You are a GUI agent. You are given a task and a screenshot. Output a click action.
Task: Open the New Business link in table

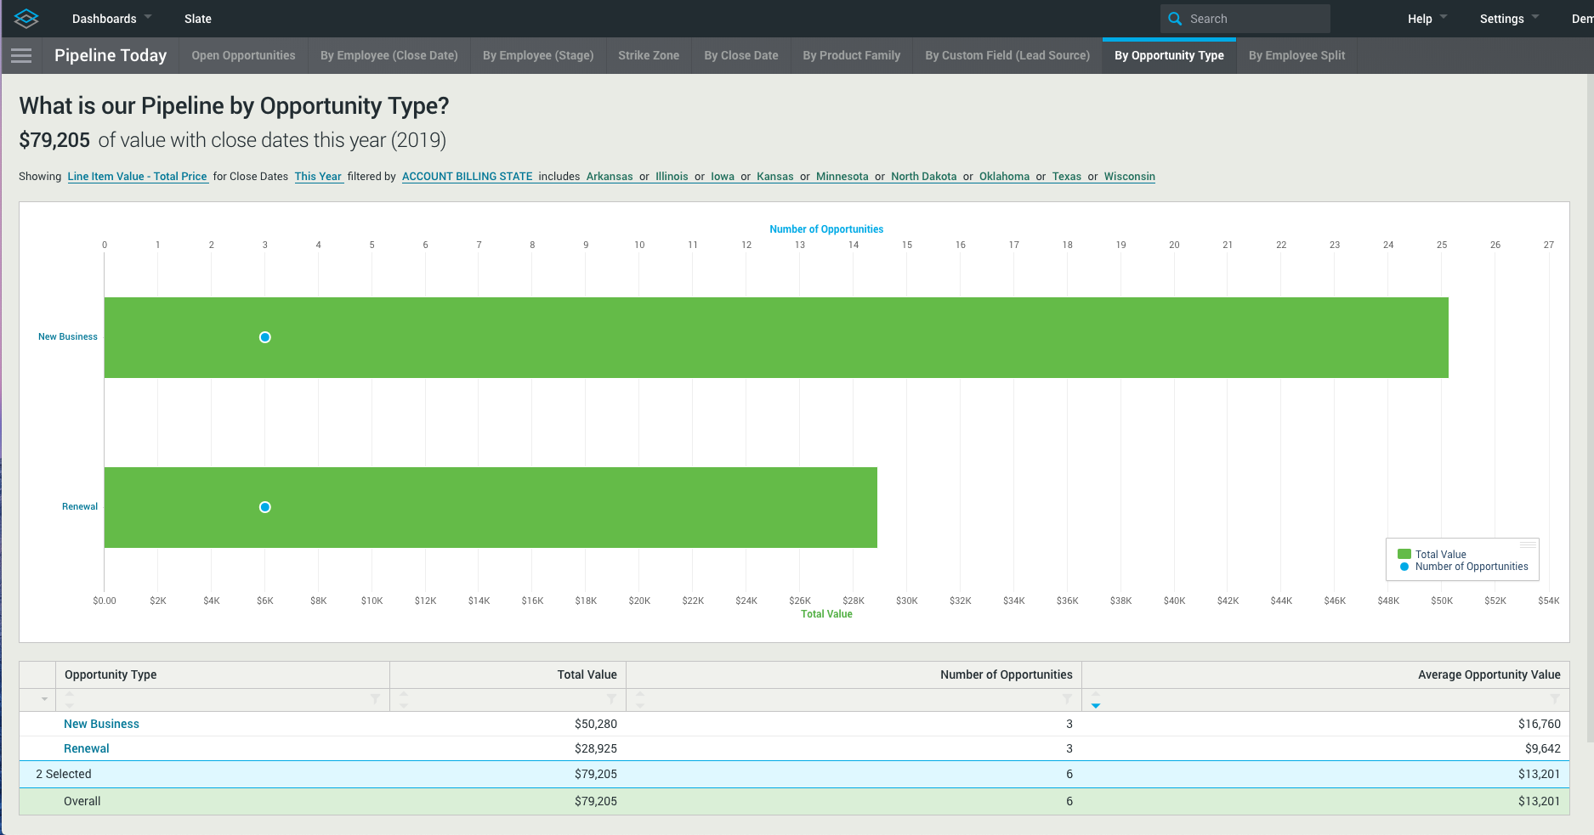click(101, 724)
